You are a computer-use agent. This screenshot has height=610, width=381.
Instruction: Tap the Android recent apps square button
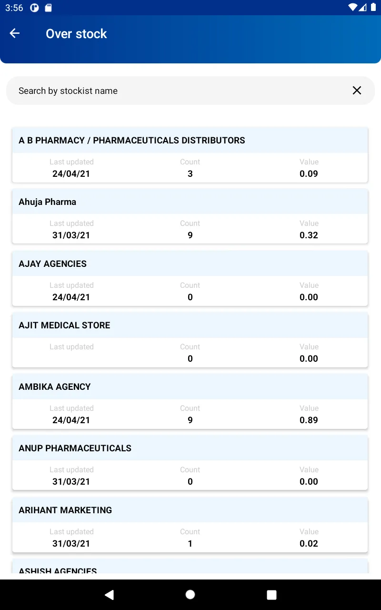(271, 594)
